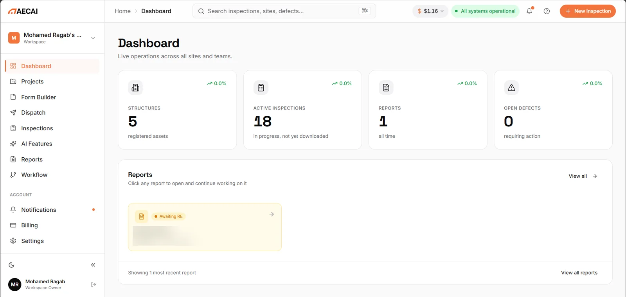This screenshot has height=297, width=626.
Task: Open Form Builder in the sidebar
Action: [x=52, y=97]
